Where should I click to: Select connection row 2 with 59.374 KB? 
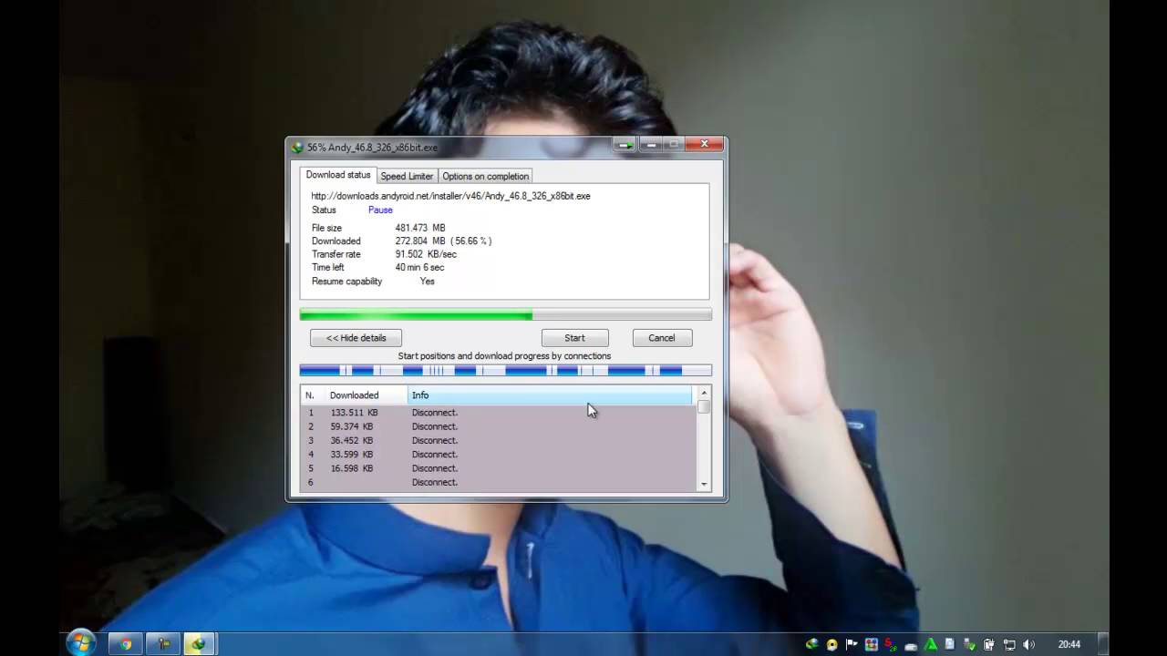(499, 426)
